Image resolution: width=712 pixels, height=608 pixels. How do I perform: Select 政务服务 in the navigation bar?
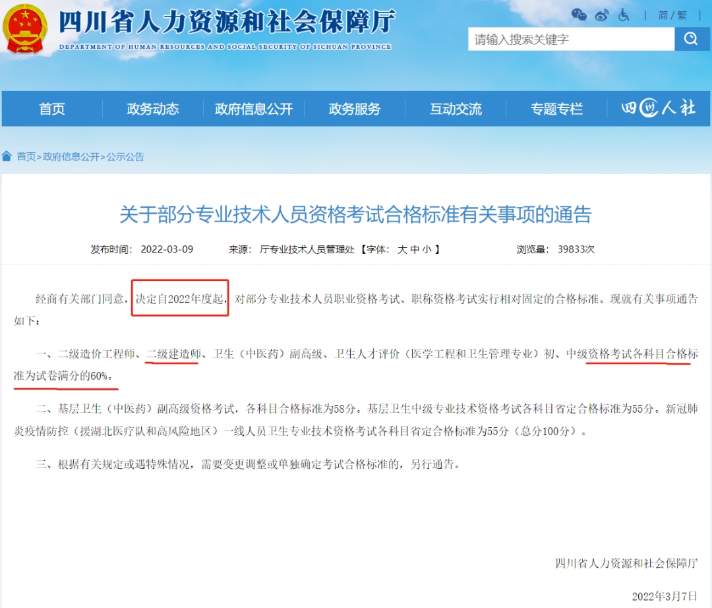click(x=355, y=109)
